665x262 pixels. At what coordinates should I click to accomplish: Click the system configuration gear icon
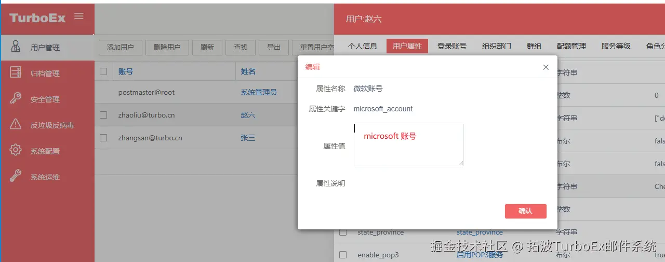coord(16,150)
